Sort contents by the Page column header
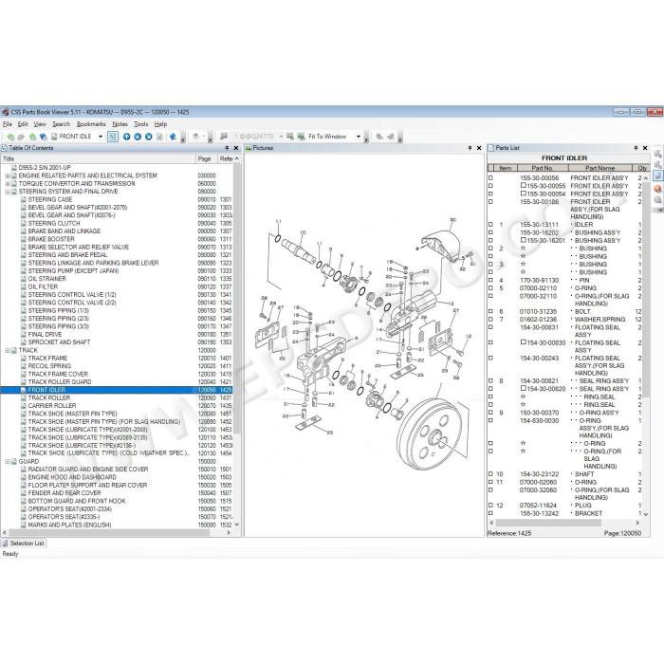This screenshot has height=664, width=664. pyautogui.click(x=206, y=158)
